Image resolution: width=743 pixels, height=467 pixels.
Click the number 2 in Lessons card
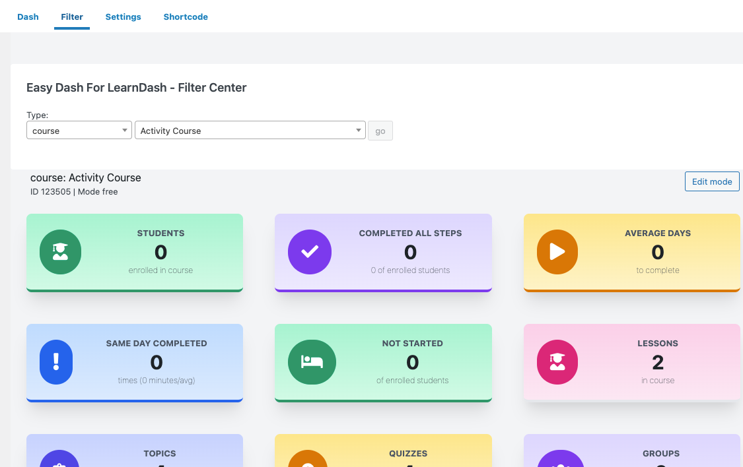pos(658,363)
